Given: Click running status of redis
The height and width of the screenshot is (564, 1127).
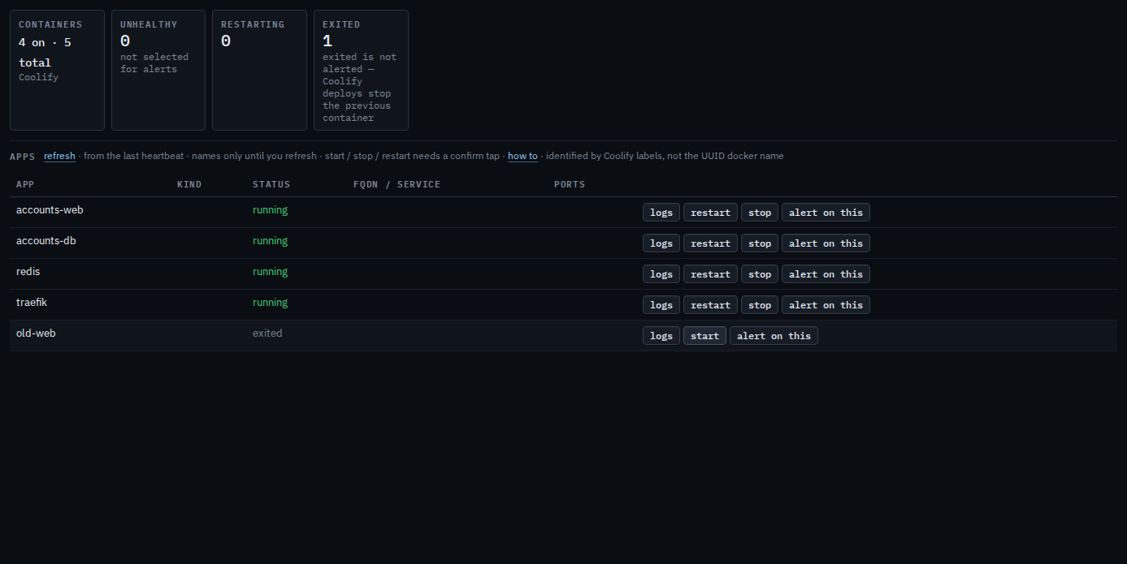Looking at the screenshot, I should click(270, 272).
